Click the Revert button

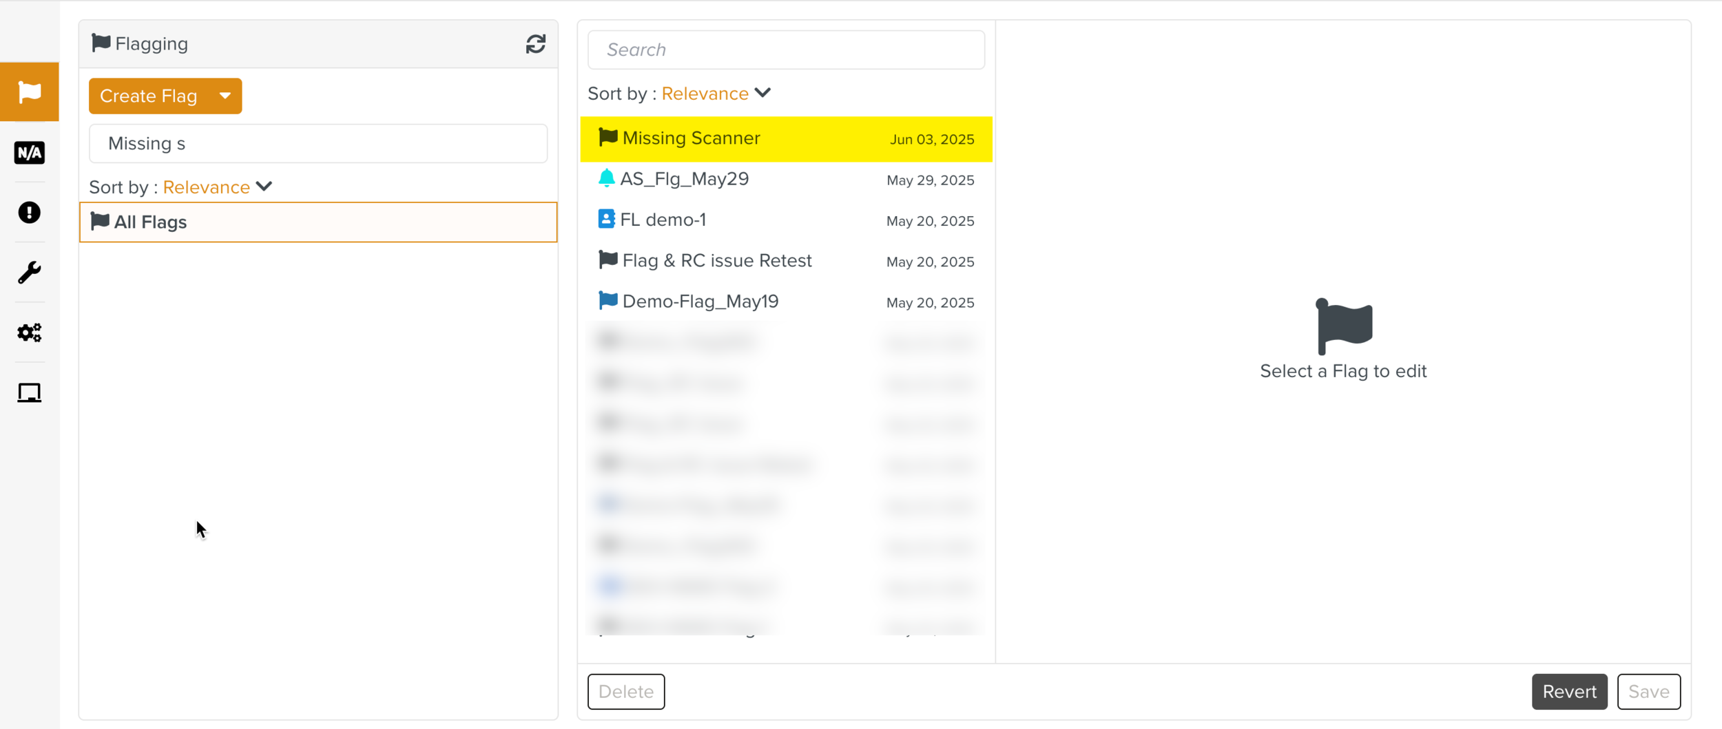pyautogui.click(x=1568, y=691)
